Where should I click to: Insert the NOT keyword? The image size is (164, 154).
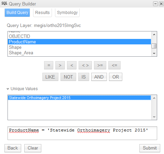[x=68, y=77]
